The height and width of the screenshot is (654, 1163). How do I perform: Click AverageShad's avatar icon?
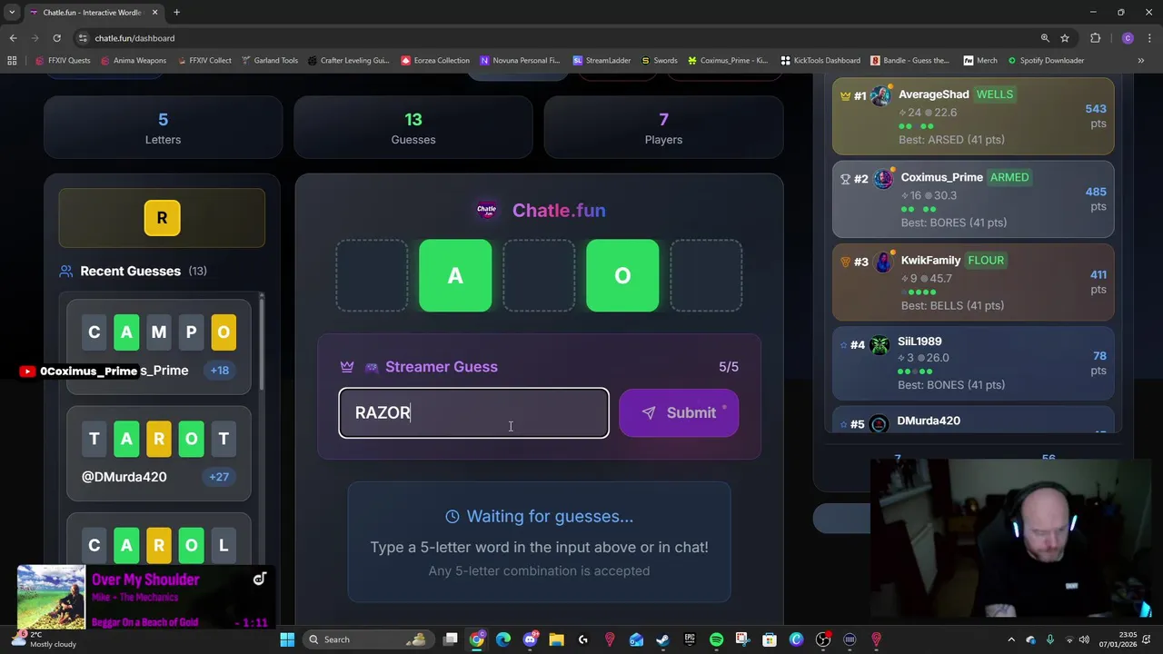pos(880,95)
